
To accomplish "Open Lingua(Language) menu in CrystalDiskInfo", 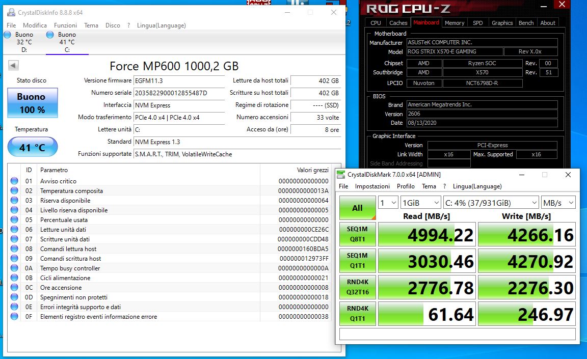I will tap(162, 25).
